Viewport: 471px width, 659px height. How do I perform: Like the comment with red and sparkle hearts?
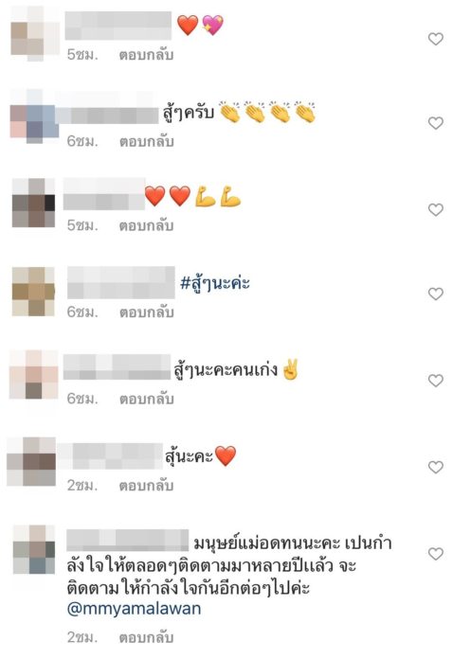(436, 39)
